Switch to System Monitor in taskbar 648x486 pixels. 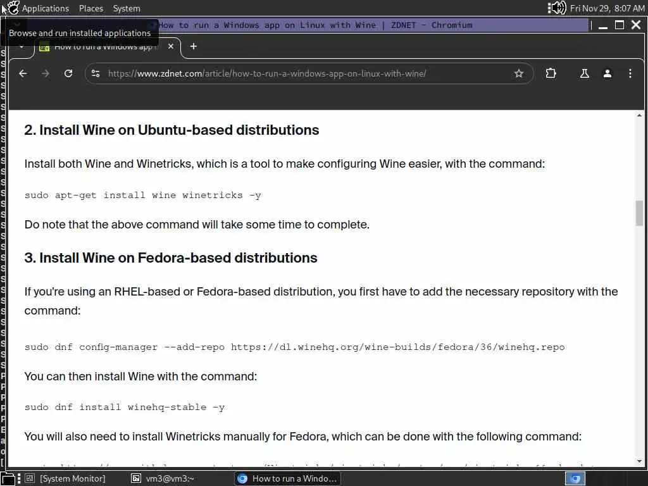pyautogui.click(x=65, y=478)
